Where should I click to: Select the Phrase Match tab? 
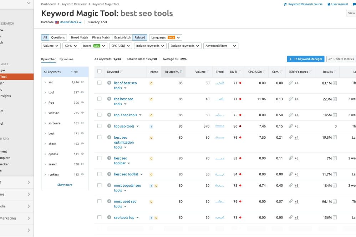(101, 37)
